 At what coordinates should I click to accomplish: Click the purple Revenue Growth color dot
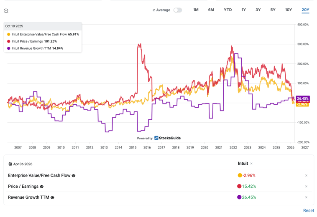[239, 197]
